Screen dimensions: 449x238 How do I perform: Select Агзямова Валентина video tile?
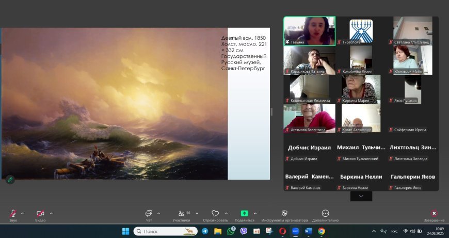(x=310, y=118)
